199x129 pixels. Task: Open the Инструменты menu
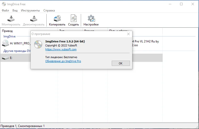30,10
